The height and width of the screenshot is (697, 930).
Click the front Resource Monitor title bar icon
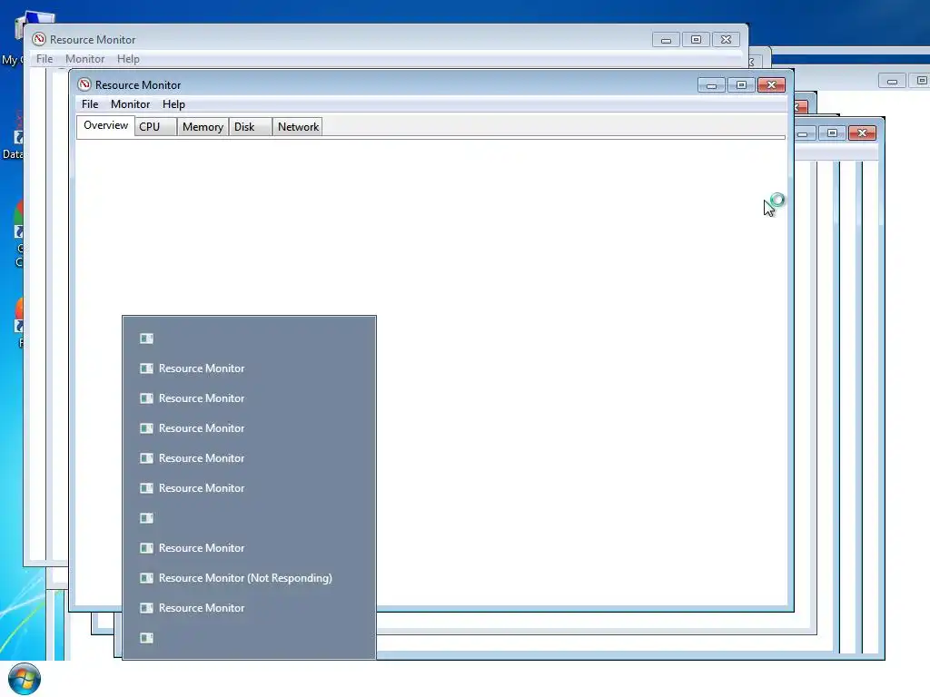(x=84, y=84)
